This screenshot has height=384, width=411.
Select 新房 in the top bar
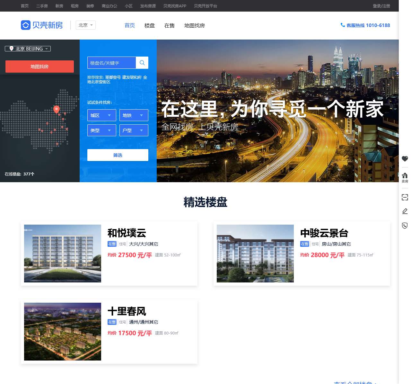pos(59,6)
